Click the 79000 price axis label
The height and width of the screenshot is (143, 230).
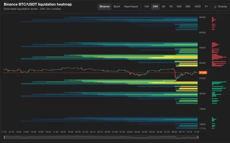pos(202,109)
